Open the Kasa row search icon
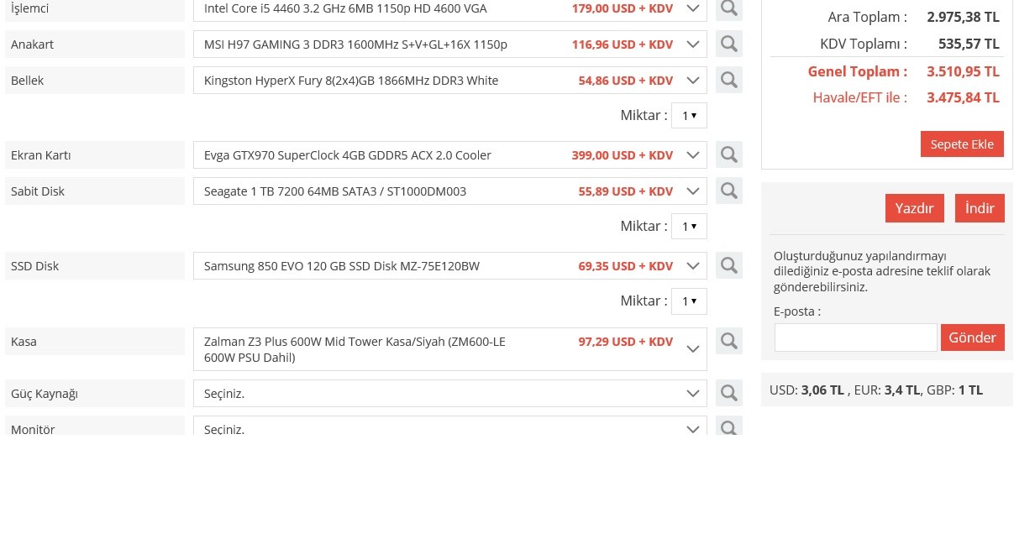Image resolution: width=1035 pixels, height=544 pixels. coord(728,341)
